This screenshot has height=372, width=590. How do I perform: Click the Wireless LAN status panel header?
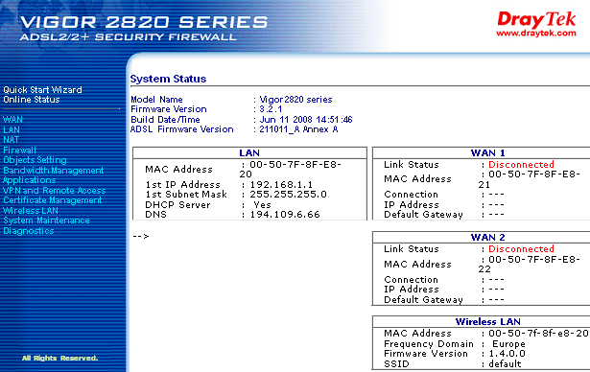tap(487, 321)
